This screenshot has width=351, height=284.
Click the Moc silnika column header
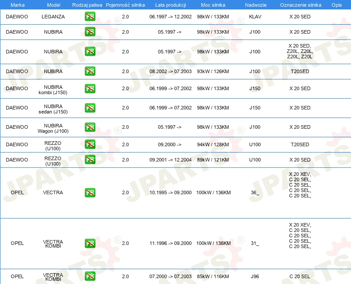(x=213, y=5)
